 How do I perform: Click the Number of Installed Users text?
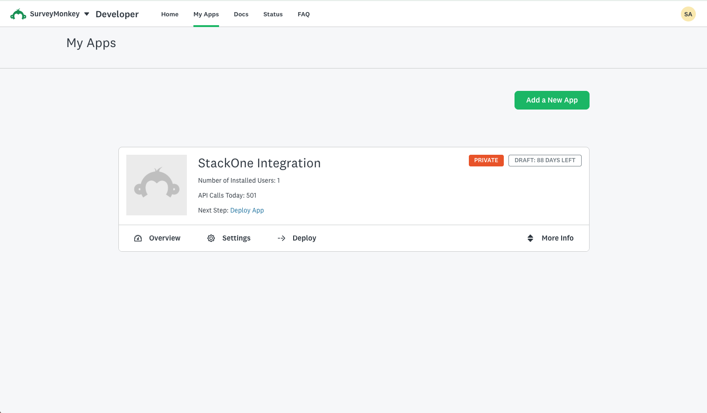pos(239,180)
